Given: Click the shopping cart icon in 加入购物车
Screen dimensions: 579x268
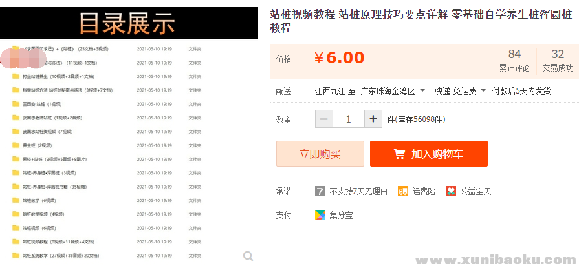Looking at the screenshot, I should 400,154.
